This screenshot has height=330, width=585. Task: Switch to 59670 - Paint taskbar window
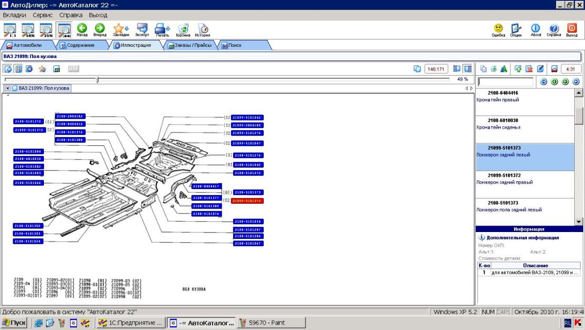click(272, 323)
